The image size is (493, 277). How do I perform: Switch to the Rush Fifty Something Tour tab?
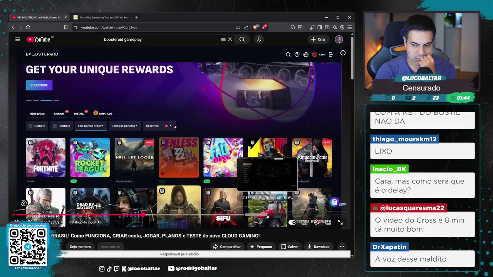click(101, 17)
